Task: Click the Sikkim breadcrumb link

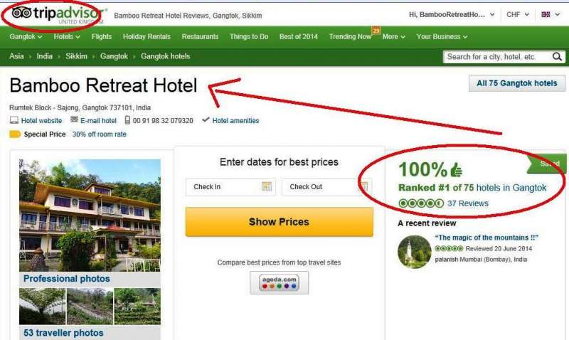Action: (x=76, y=56)
